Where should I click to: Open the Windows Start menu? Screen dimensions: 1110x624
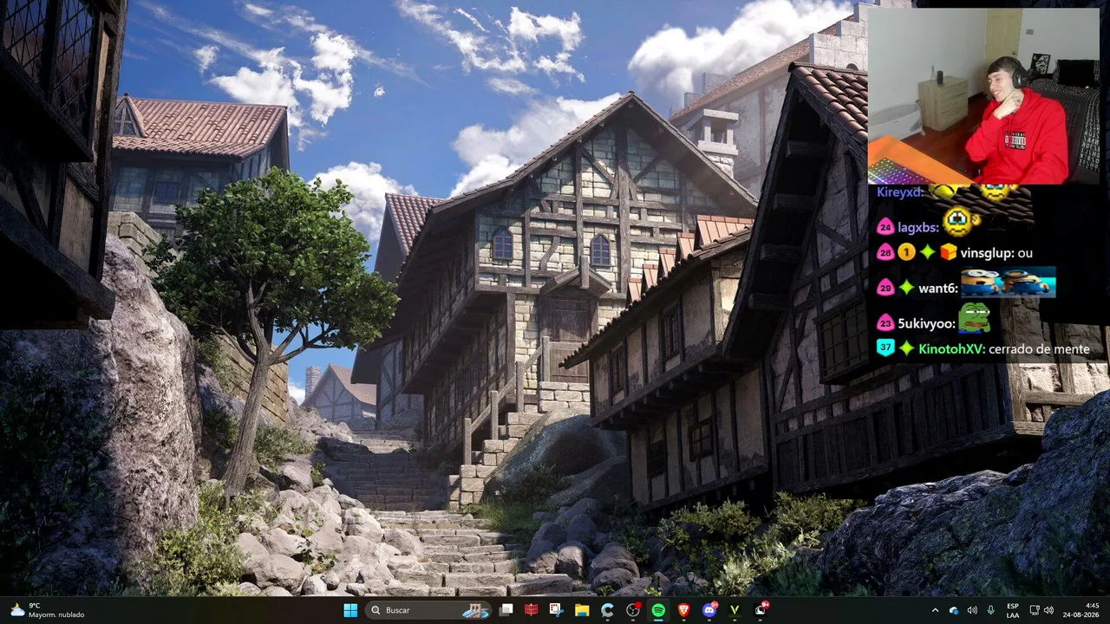click(x=350, y=610)
